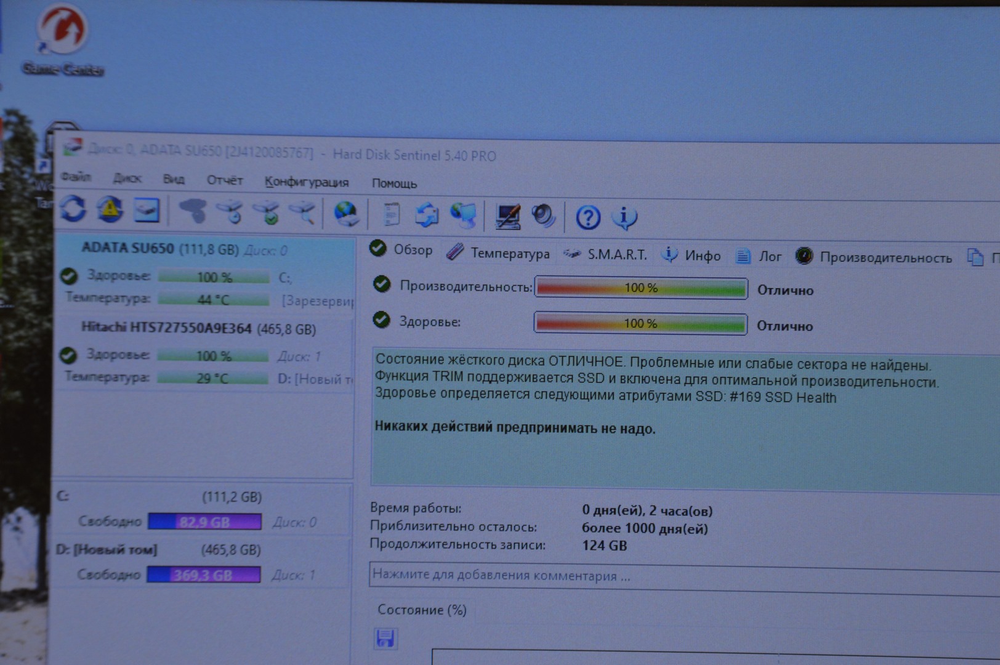Click the disk with magnifier toolbar icon
The width and height of the screenshot is (1000, 665).
pyautogui.click(x=304, y=212)
